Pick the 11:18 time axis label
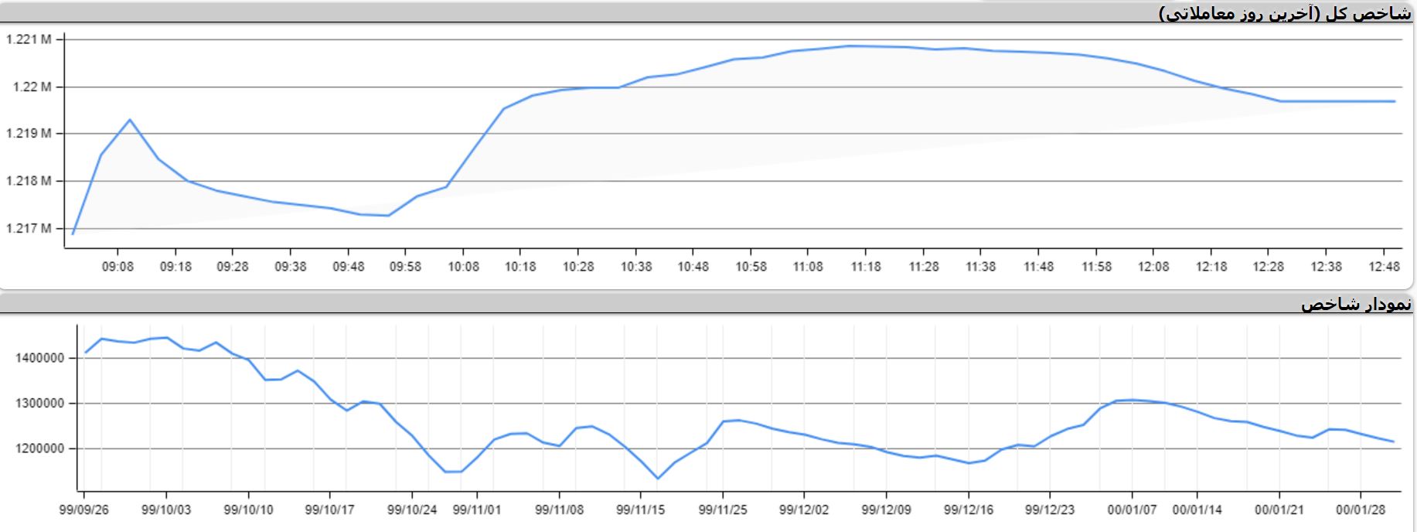The width and height of the screenshot is (1417, 532). pyautogui.click(x=866, y=267)
